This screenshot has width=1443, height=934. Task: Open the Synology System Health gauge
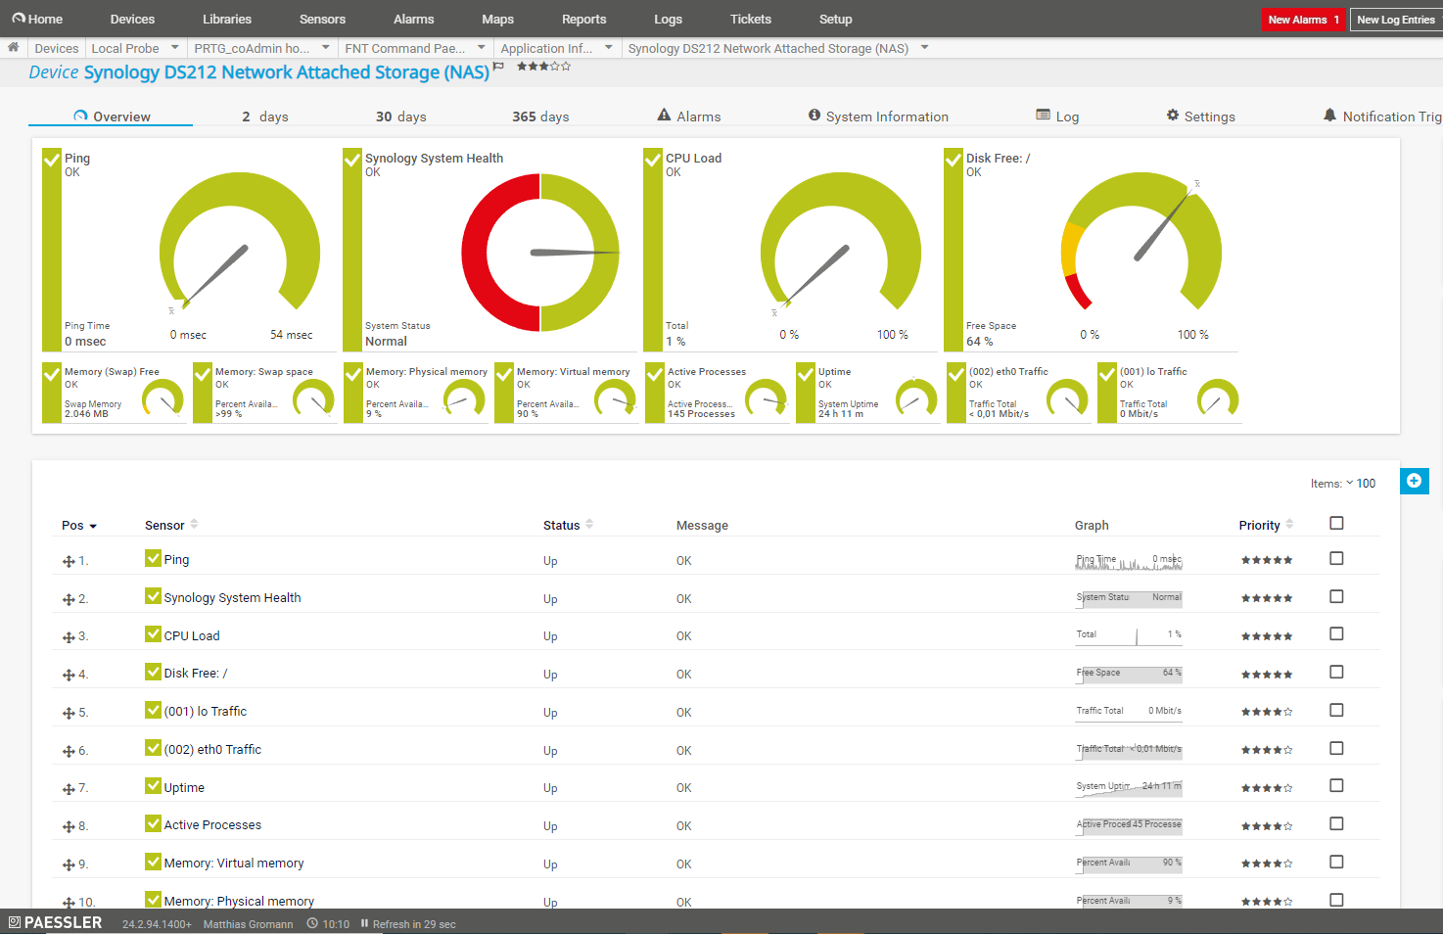pos(489,250)
